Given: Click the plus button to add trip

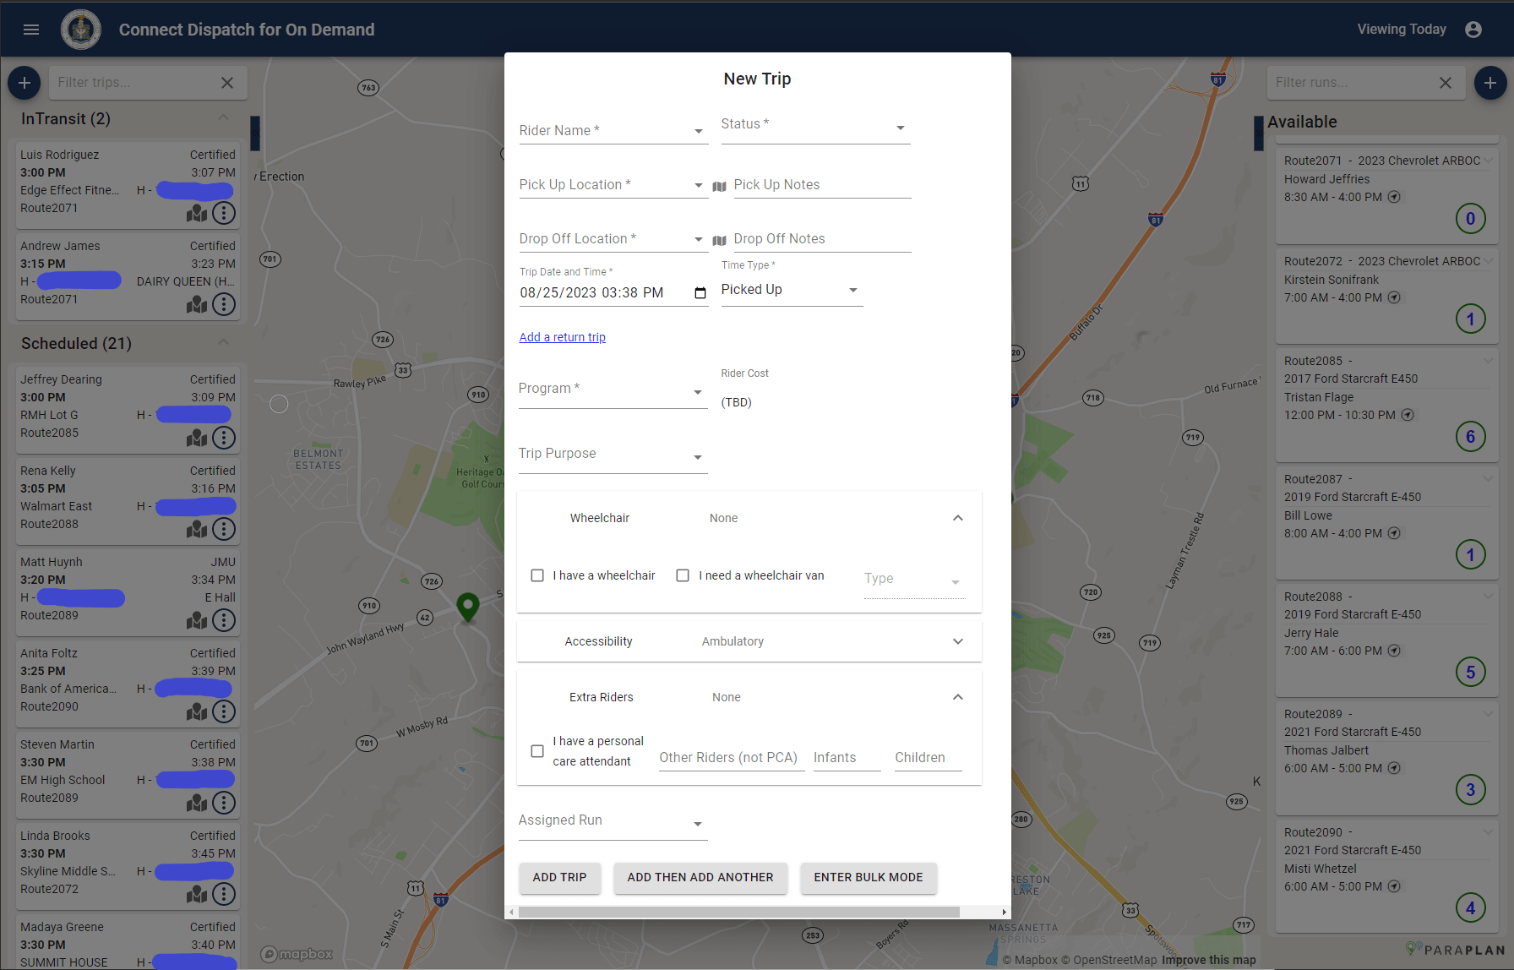Looking at the screenshot, I should pyautogui.click(x=25, y=83).
